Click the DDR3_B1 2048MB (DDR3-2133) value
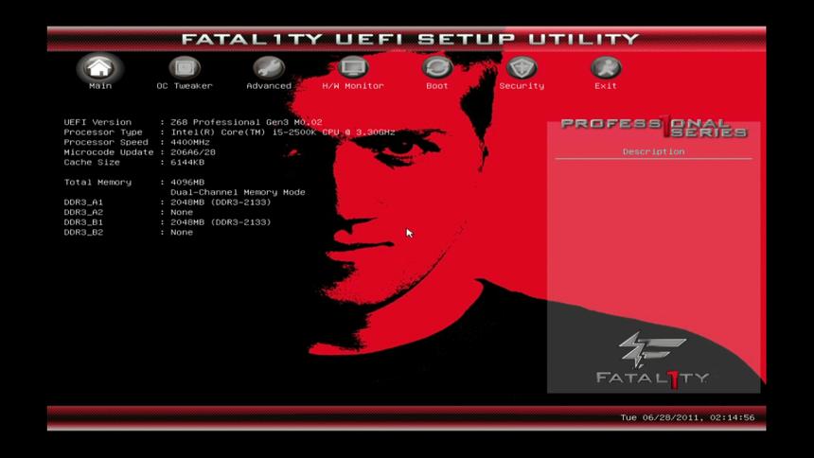The height and width of the screenshot is (458, 814). 221,222
